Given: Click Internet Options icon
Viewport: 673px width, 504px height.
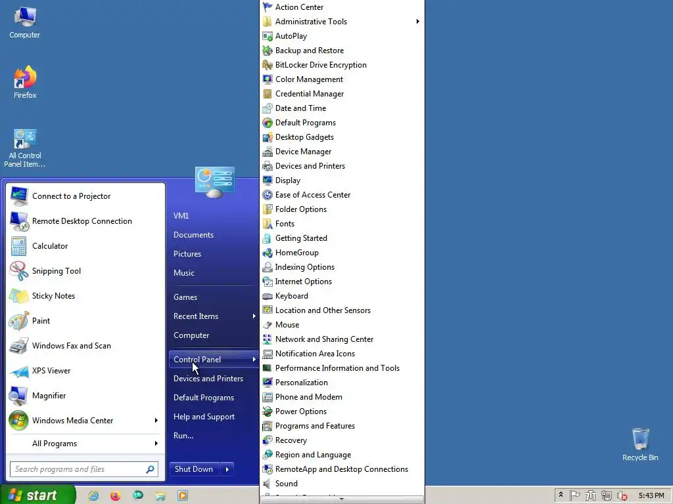Looking at the screenshot, I should click(x=267, y=282).
